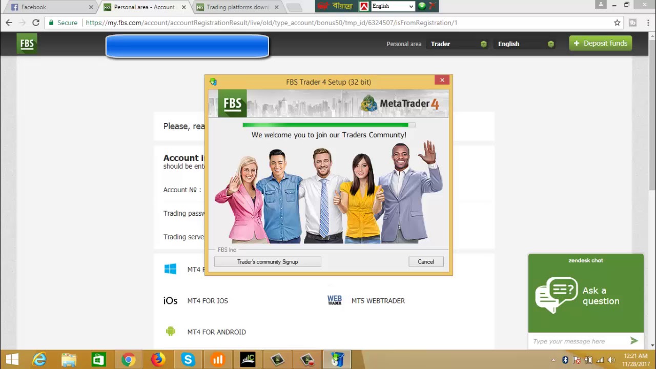
Task: Click the back navigation arrow in Chrome
Action: pyautogui.click(x=9, y=23)
